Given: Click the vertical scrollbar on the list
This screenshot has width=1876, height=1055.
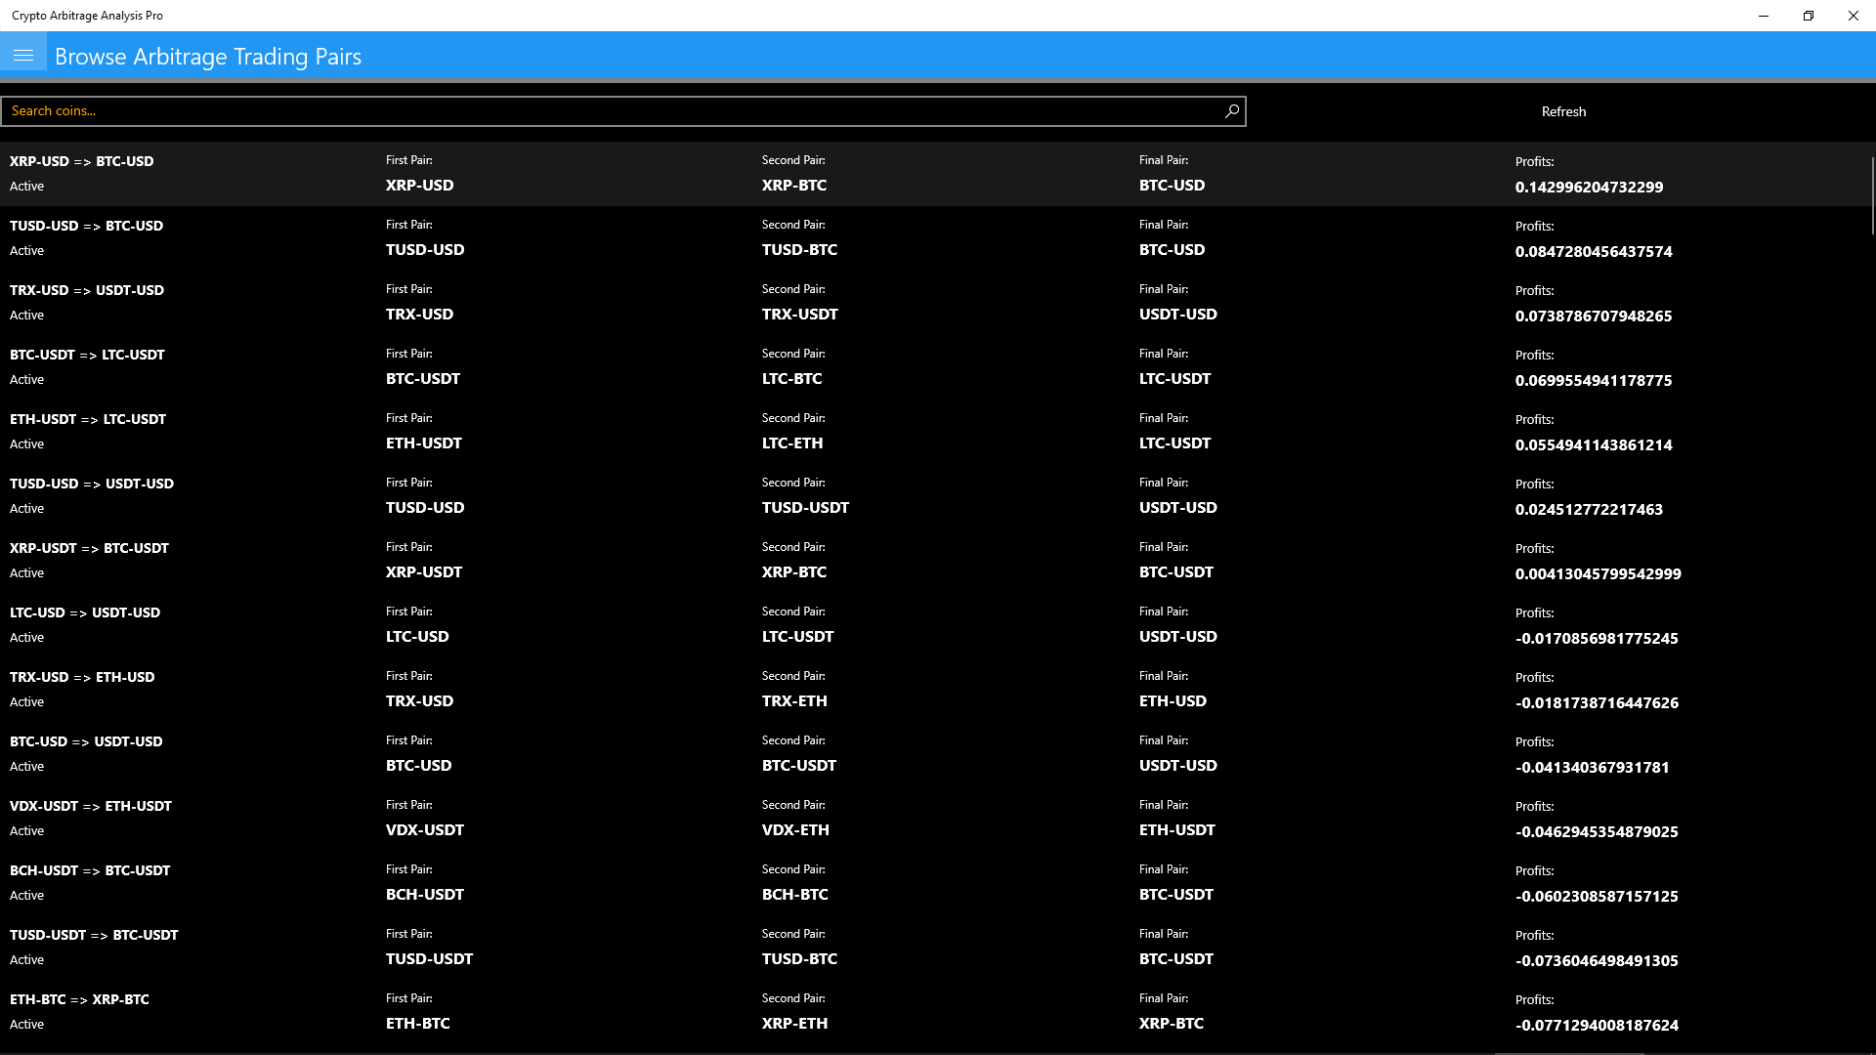Looking at the screenshot, I should coord(1871,195).
